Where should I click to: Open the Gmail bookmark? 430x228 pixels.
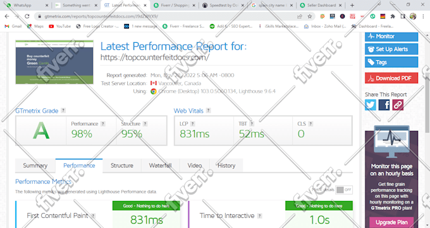pyautogui.click(x=13, y=26)
